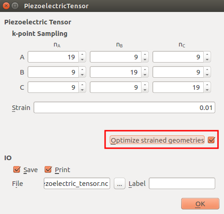Select the row A nA value field
This screenshot has height=214, width=224.
coord(53,57)
